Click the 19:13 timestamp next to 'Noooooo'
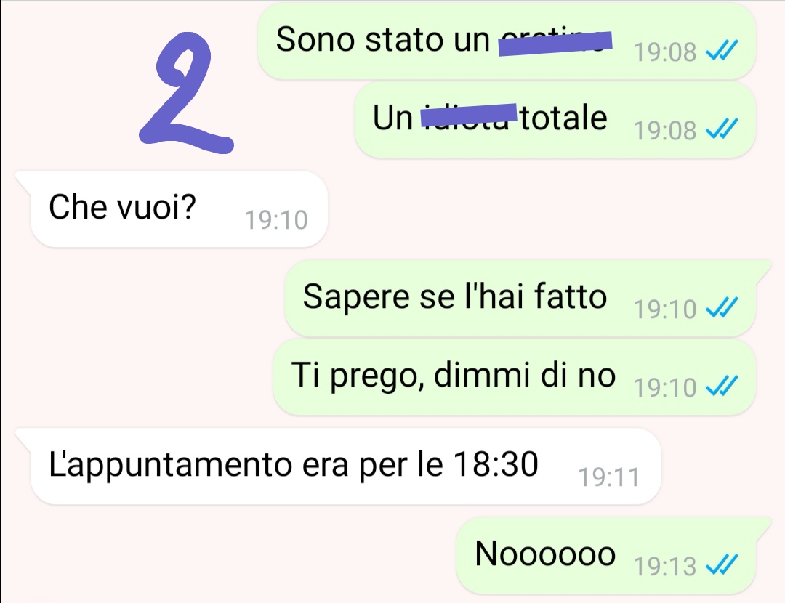Image resolution: width=785 pixels, height=603 pixels. click(665, 566)
